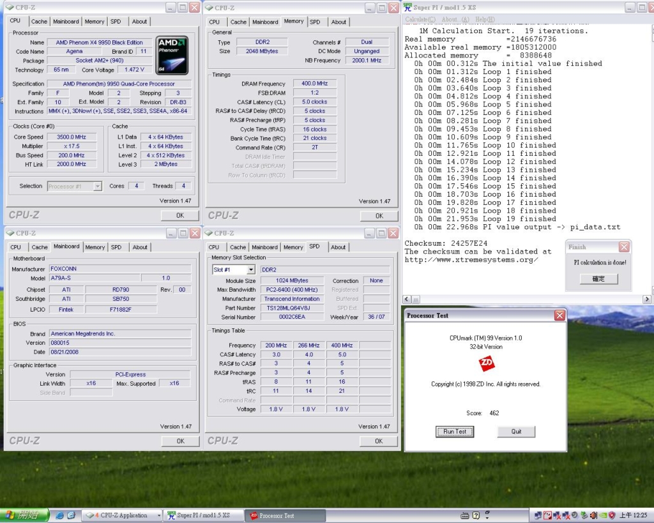Screen dimensions: 654x523
Task: Switch to Mainboard tab in the CPU-tab CPU-Z window
Action: [x=66, y=21]
